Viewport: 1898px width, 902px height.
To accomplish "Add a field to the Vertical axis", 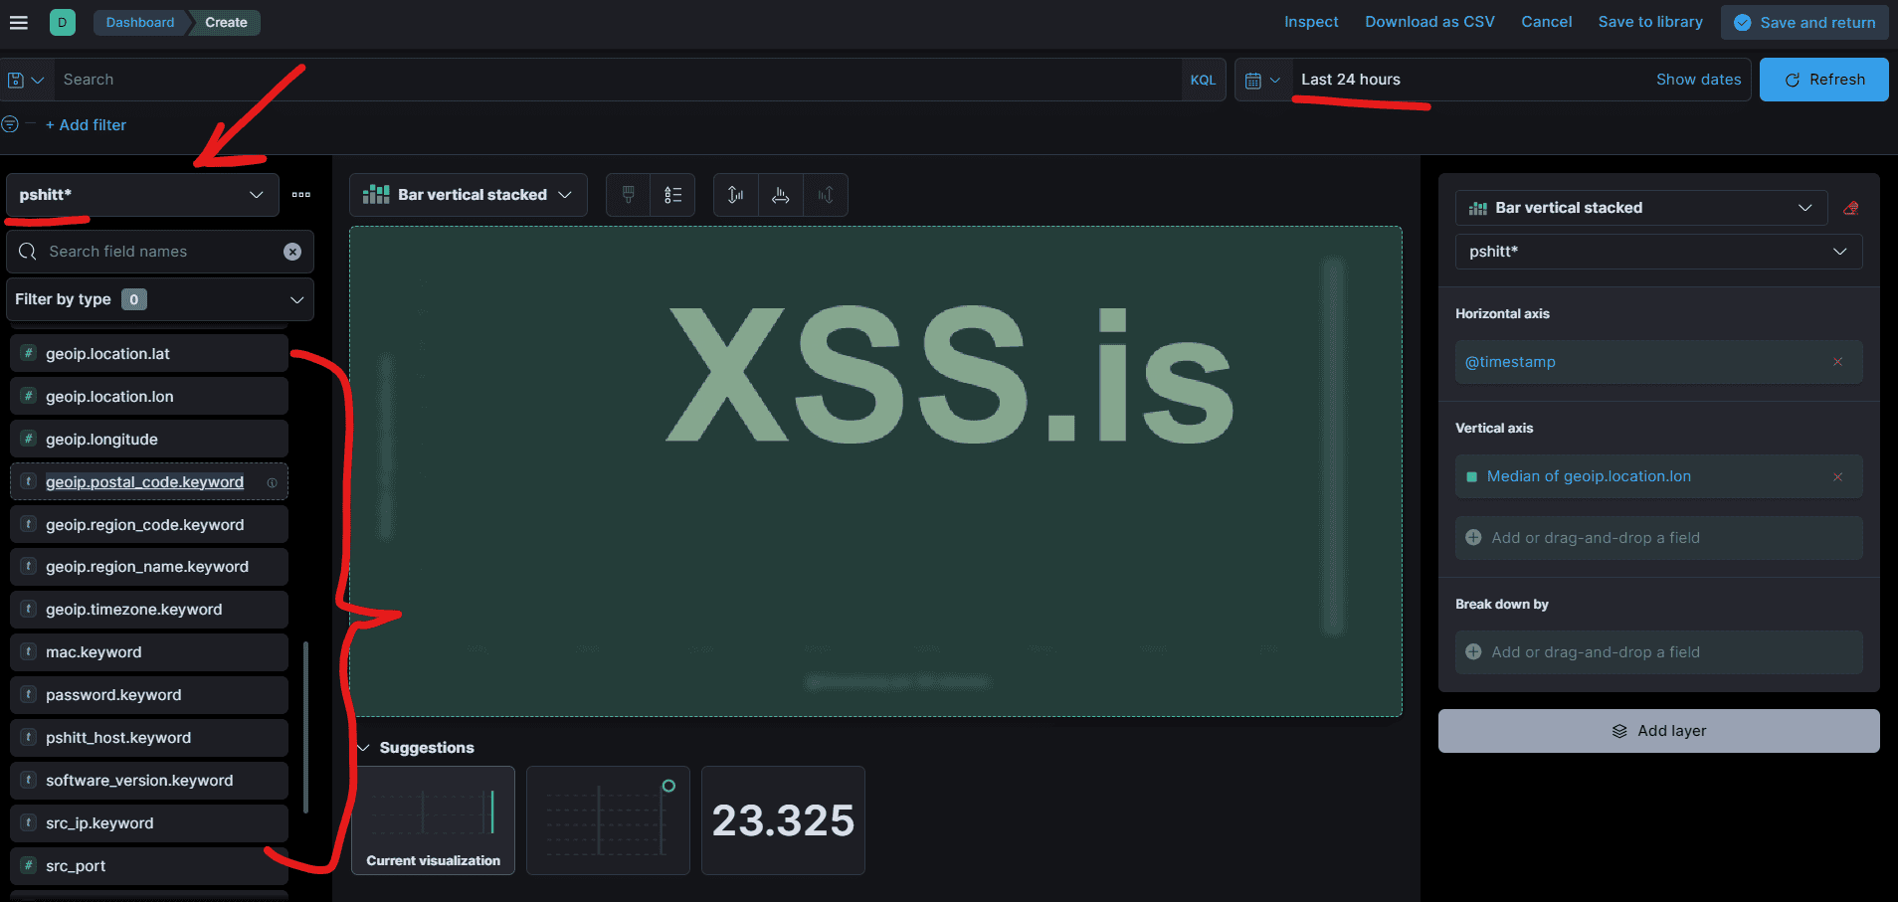I will 1658,538.
